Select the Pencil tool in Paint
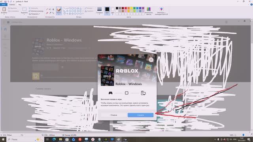Screen dimensions: 253x142 point(47,9)
